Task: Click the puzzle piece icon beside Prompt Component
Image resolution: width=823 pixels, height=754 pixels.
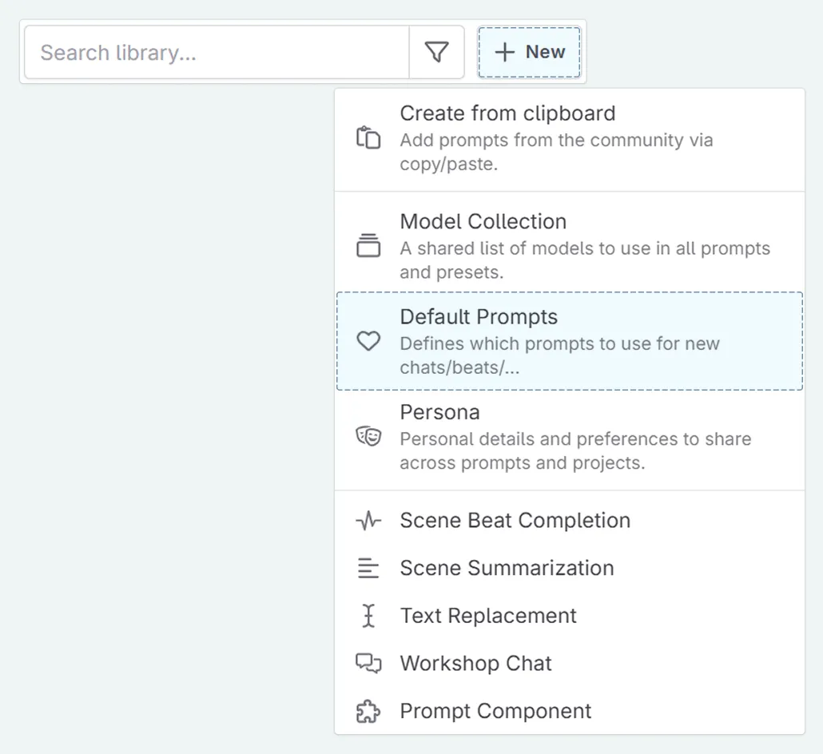Action: tap(368, 711)
